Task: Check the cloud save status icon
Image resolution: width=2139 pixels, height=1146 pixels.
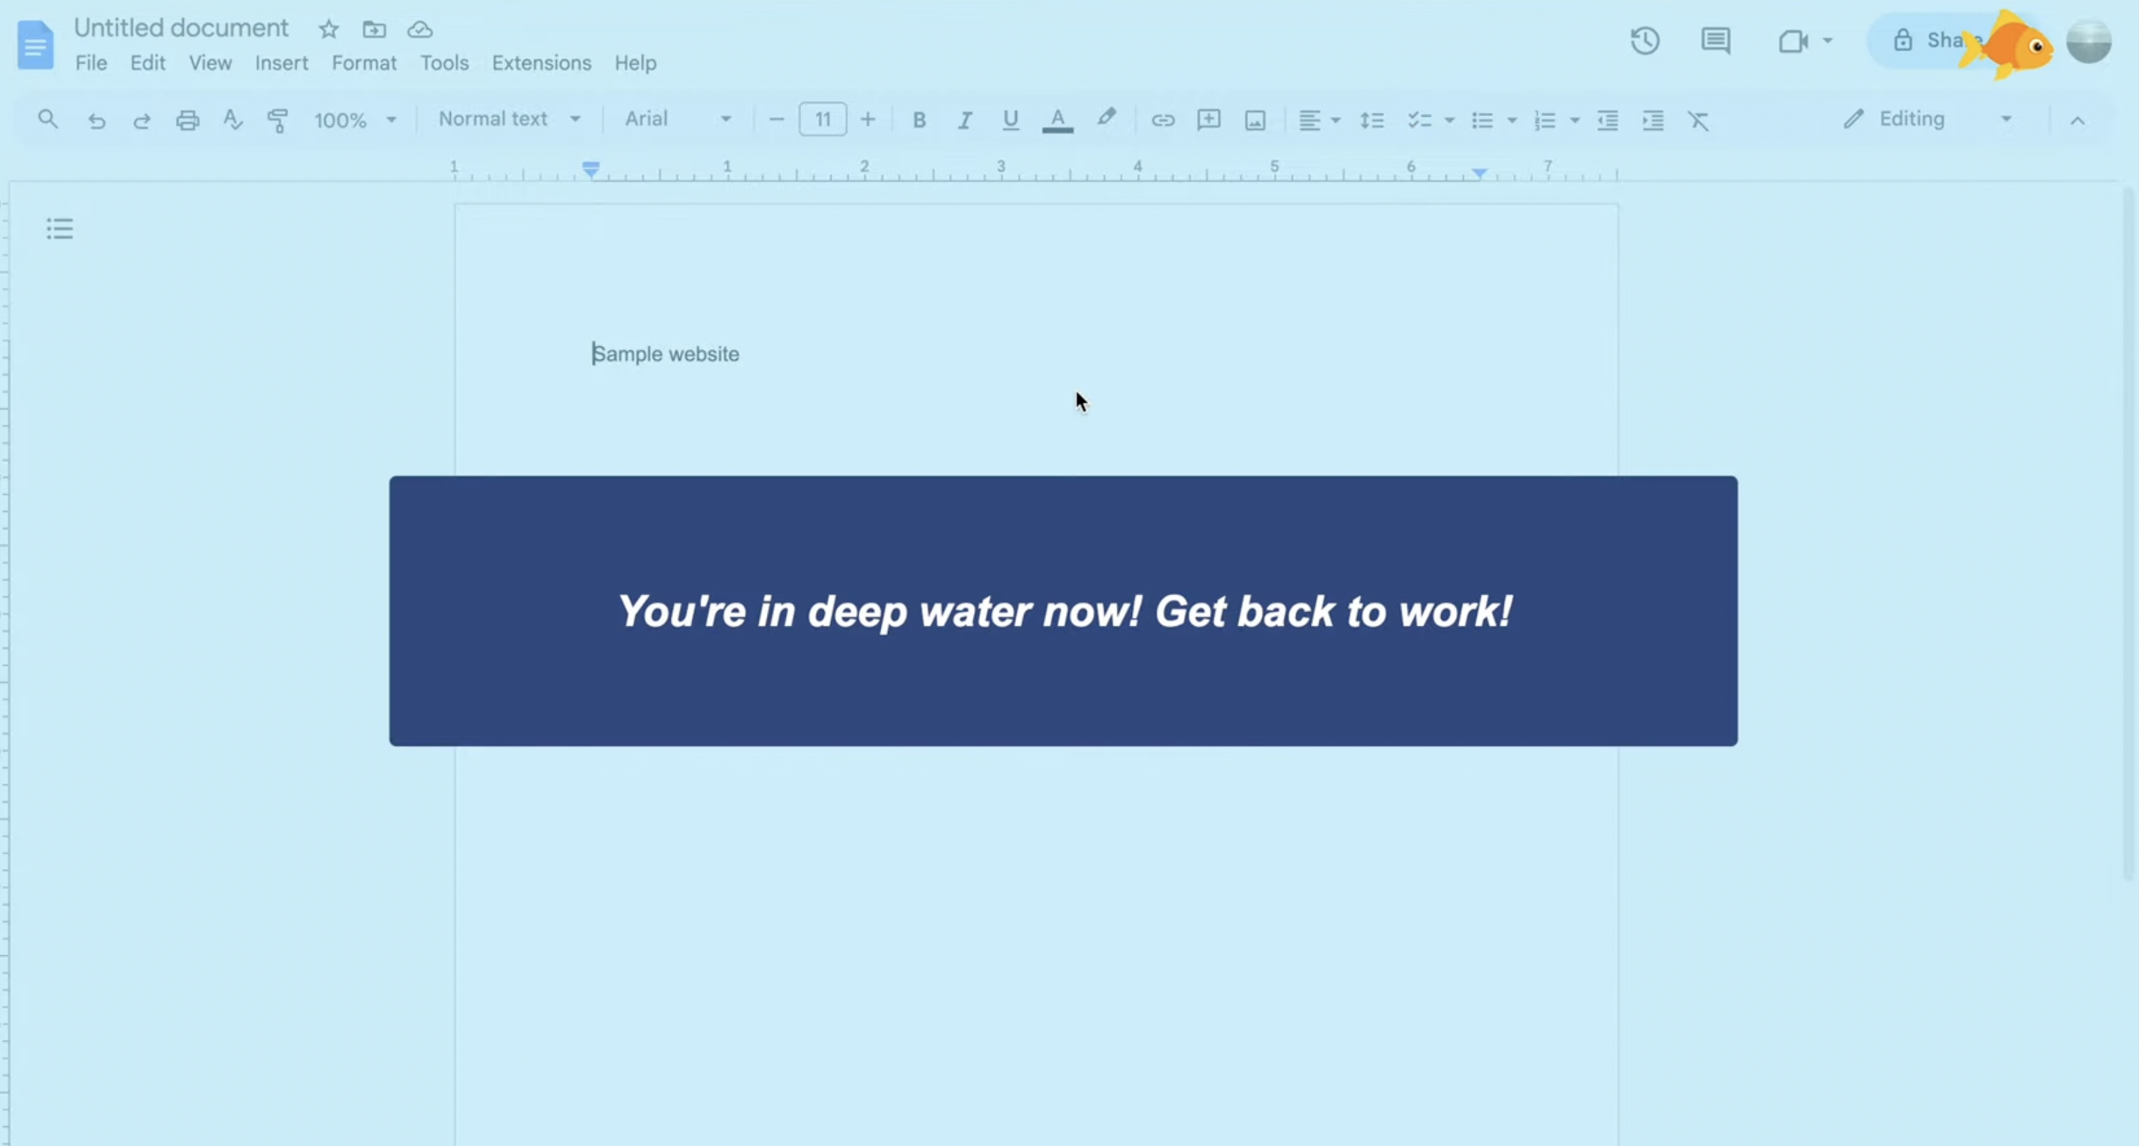Action: 420,30
